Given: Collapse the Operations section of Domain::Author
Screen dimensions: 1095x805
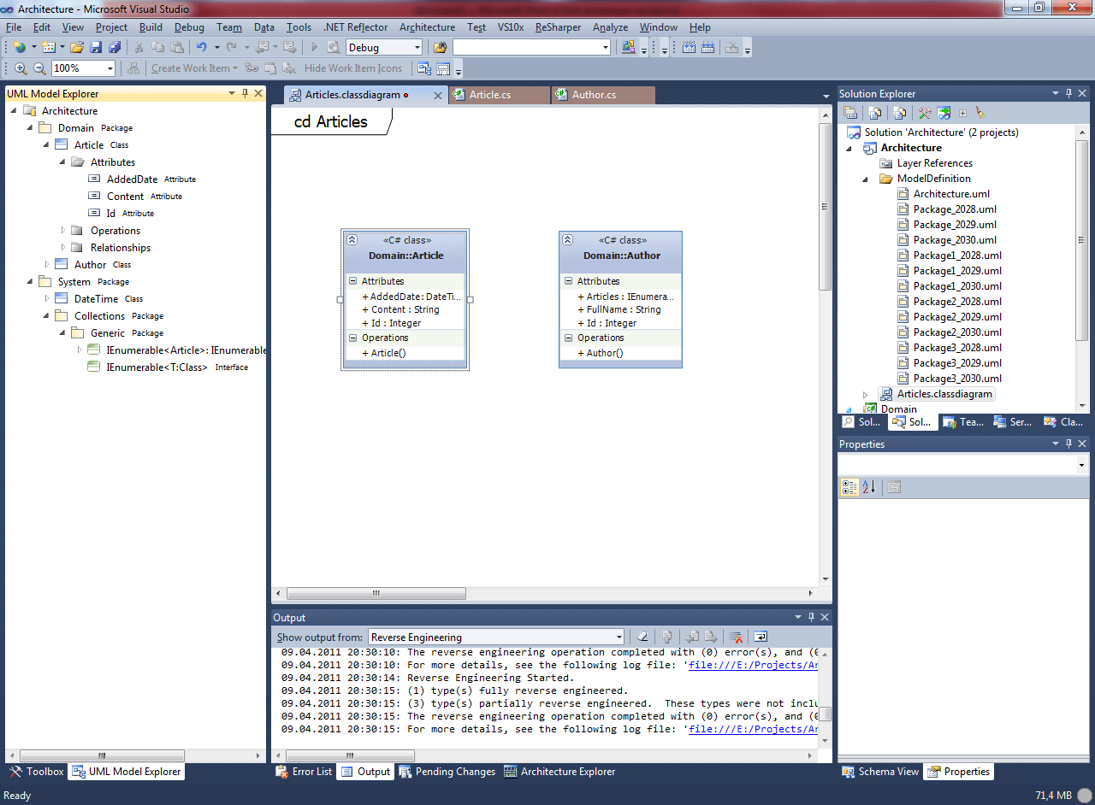Looking at the screenshot, I should [x=568, y=338].
